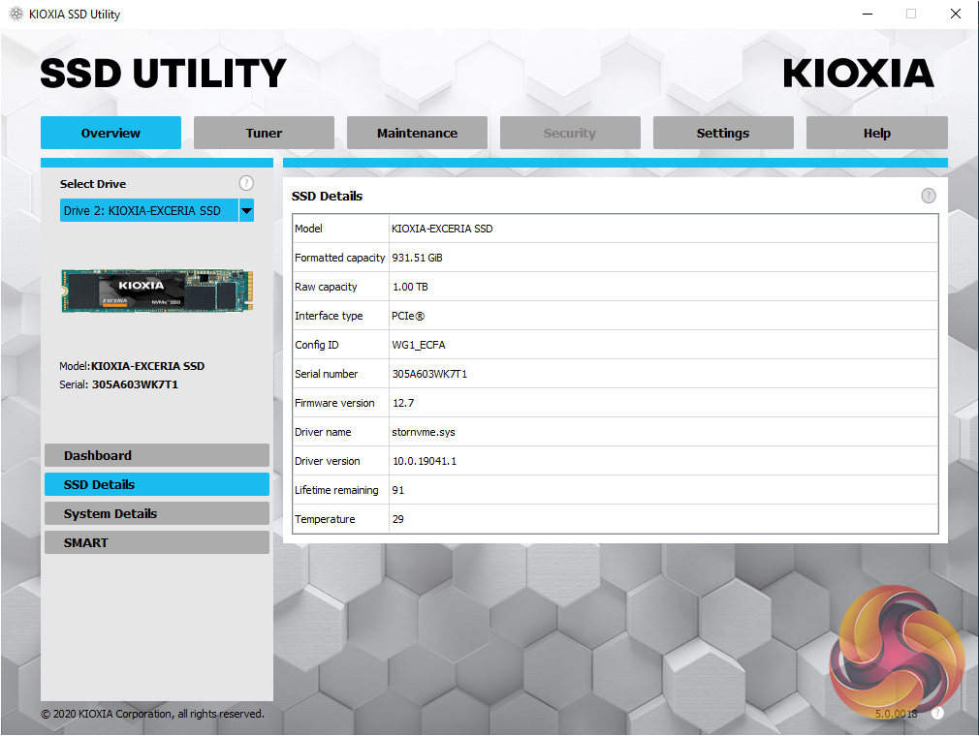Click the sidebar Serial: 305A603WK7T1 text

pyautogui.click(x=118, y=384)
